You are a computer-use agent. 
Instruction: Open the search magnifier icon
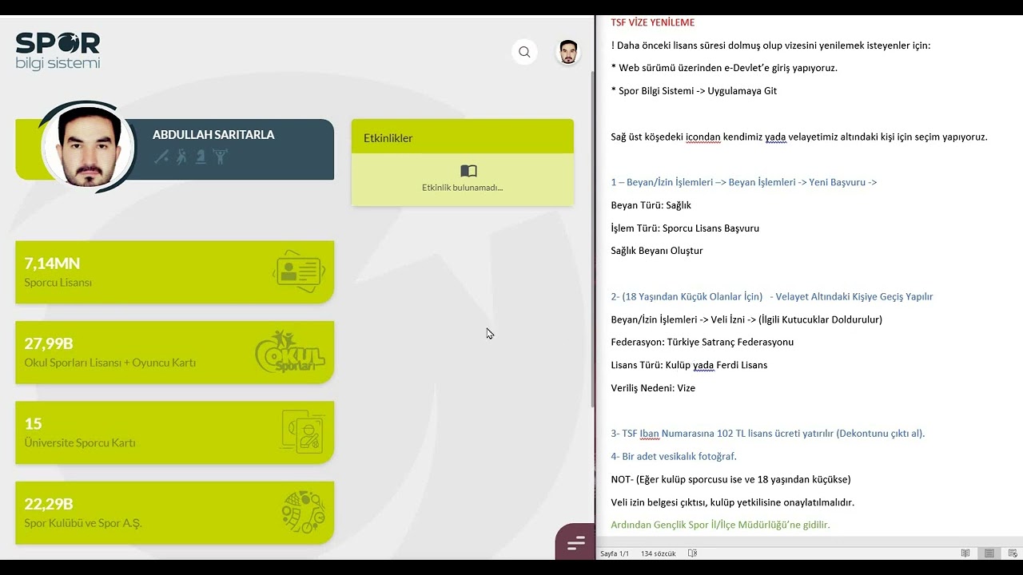click(x=524, y=52)
